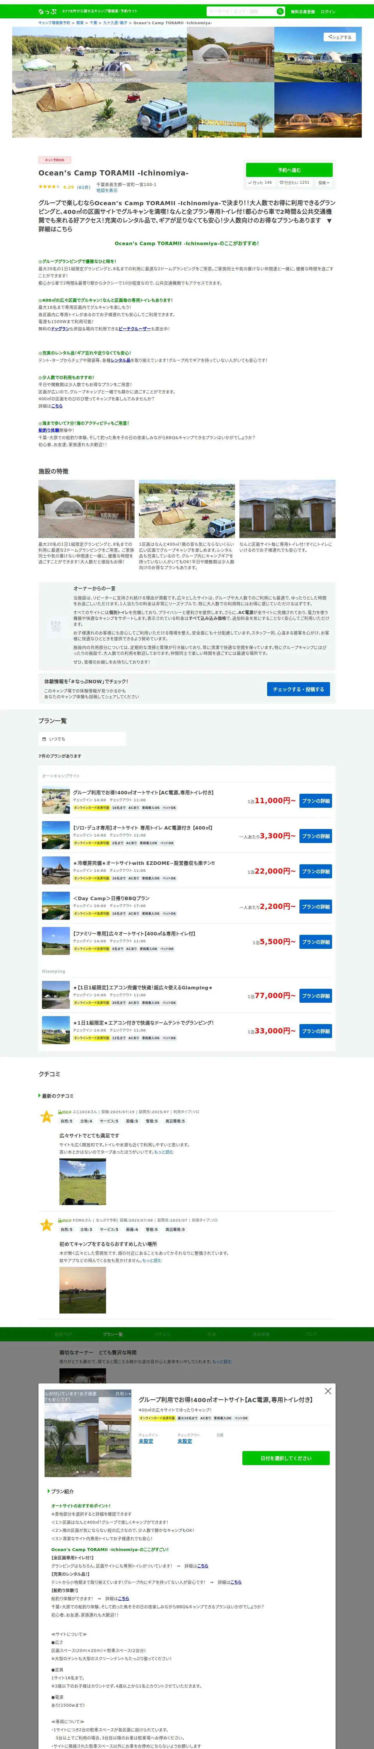Click the popup plan photo carousel image
374x1749 pixels.
[88, 1433]
